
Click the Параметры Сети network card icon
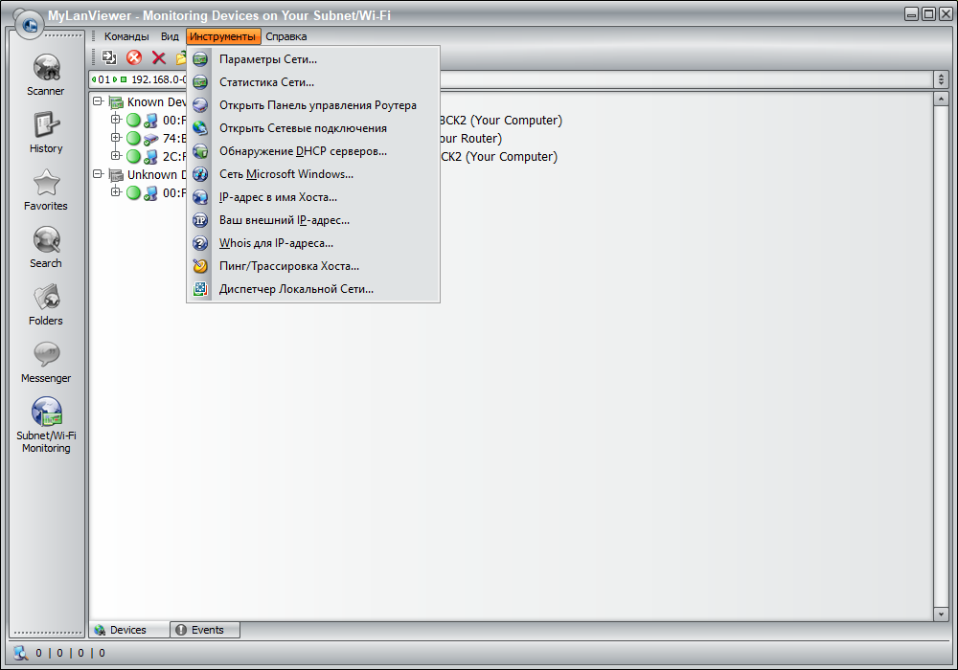[x=200, y=59]
